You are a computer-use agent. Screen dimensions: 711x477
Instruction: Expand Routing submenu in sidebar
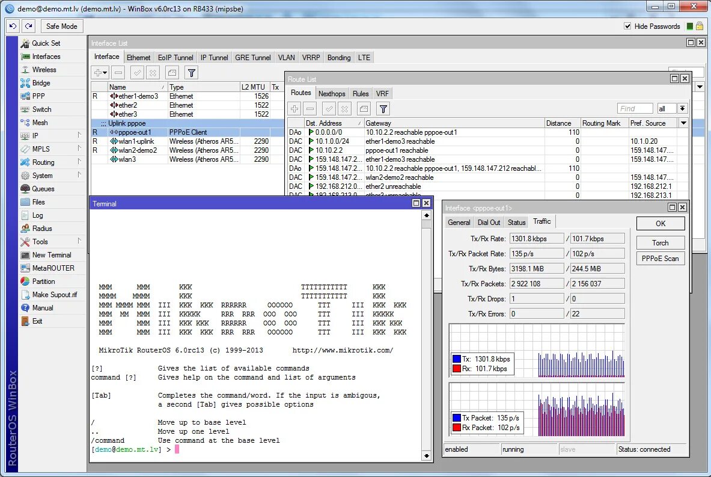tap(79, 162)
